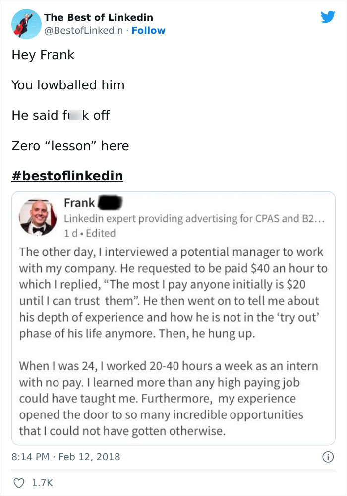Open The Best of Linkedin display name
Image resolution: width=347 pixels, height=496 pixels.
coord(99,17)
